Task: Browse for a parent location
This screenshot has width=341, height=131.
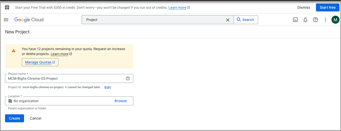Action: click(121, 101)
